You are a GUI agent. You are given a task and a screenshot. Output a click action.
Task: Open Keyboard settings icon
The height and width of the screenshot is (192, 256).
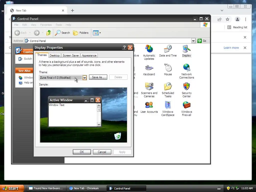point(149,69)
